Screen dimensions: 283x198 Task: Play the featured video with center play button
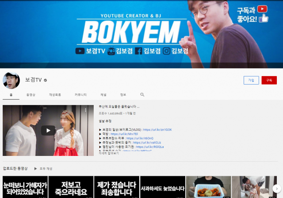pos(48,130)
